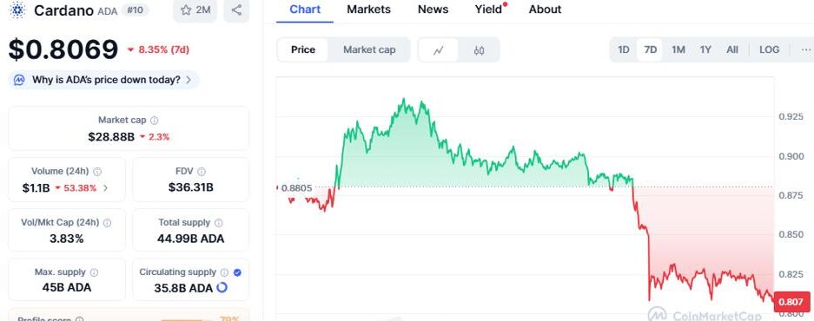Click the Circulating supply verified badge

point(237,272)
